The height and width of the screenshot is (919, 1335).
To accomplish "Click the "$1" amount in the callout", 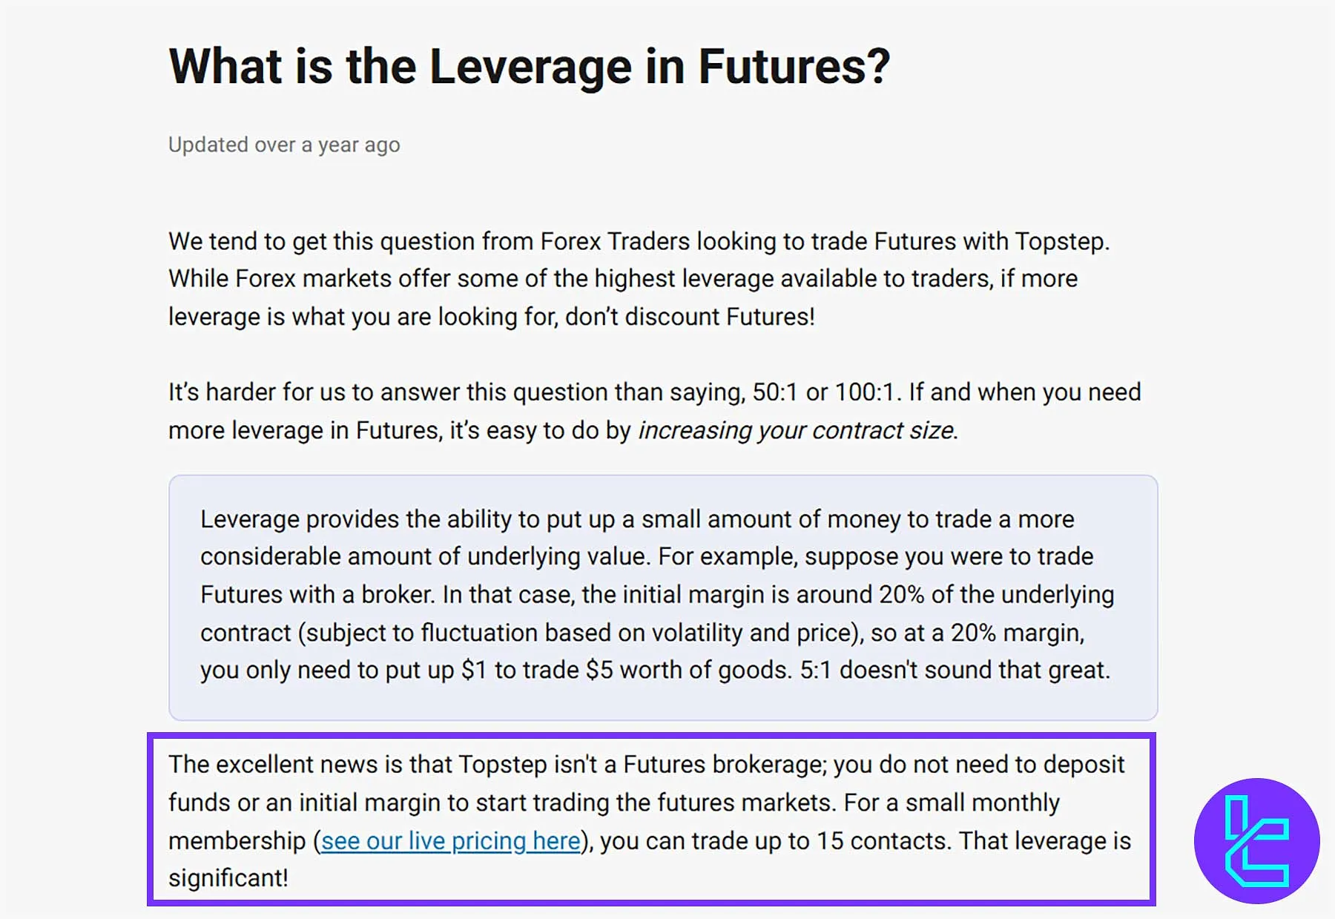I will click(473, 671).
